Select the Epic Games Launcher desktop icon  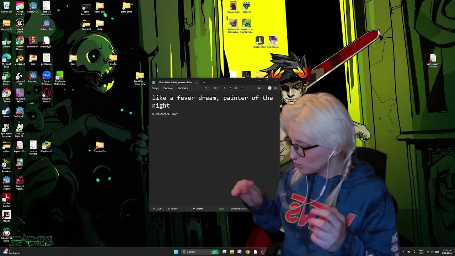click(x=6, y=130)
